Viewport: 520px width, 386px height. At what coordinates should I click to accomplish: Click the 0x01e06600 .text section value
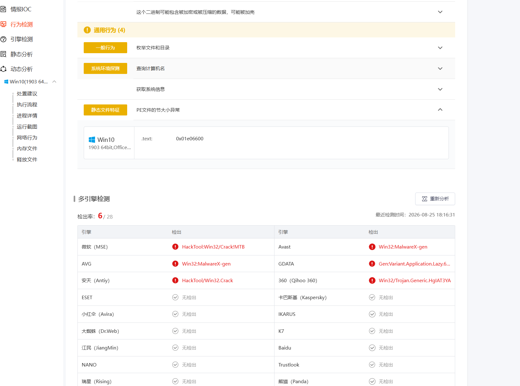pyautogui.click(x=190, y=139)
